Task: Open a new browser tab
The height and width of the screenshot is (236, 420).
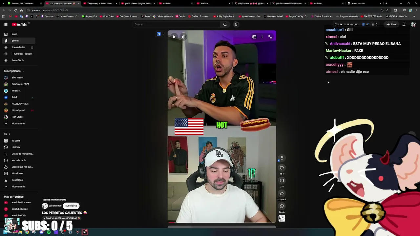Action: [x=386, y=3]
